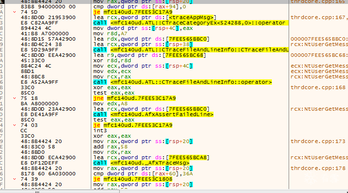Click 'mov ecx,dword ptr ss:[rsp+4C]' instruction

tap(143, 66)
